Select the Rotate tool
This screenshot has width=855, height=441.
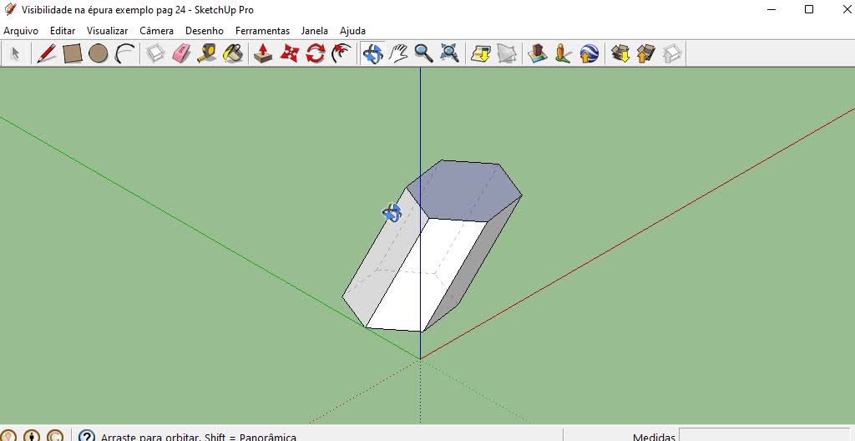(x=315, y=53)
